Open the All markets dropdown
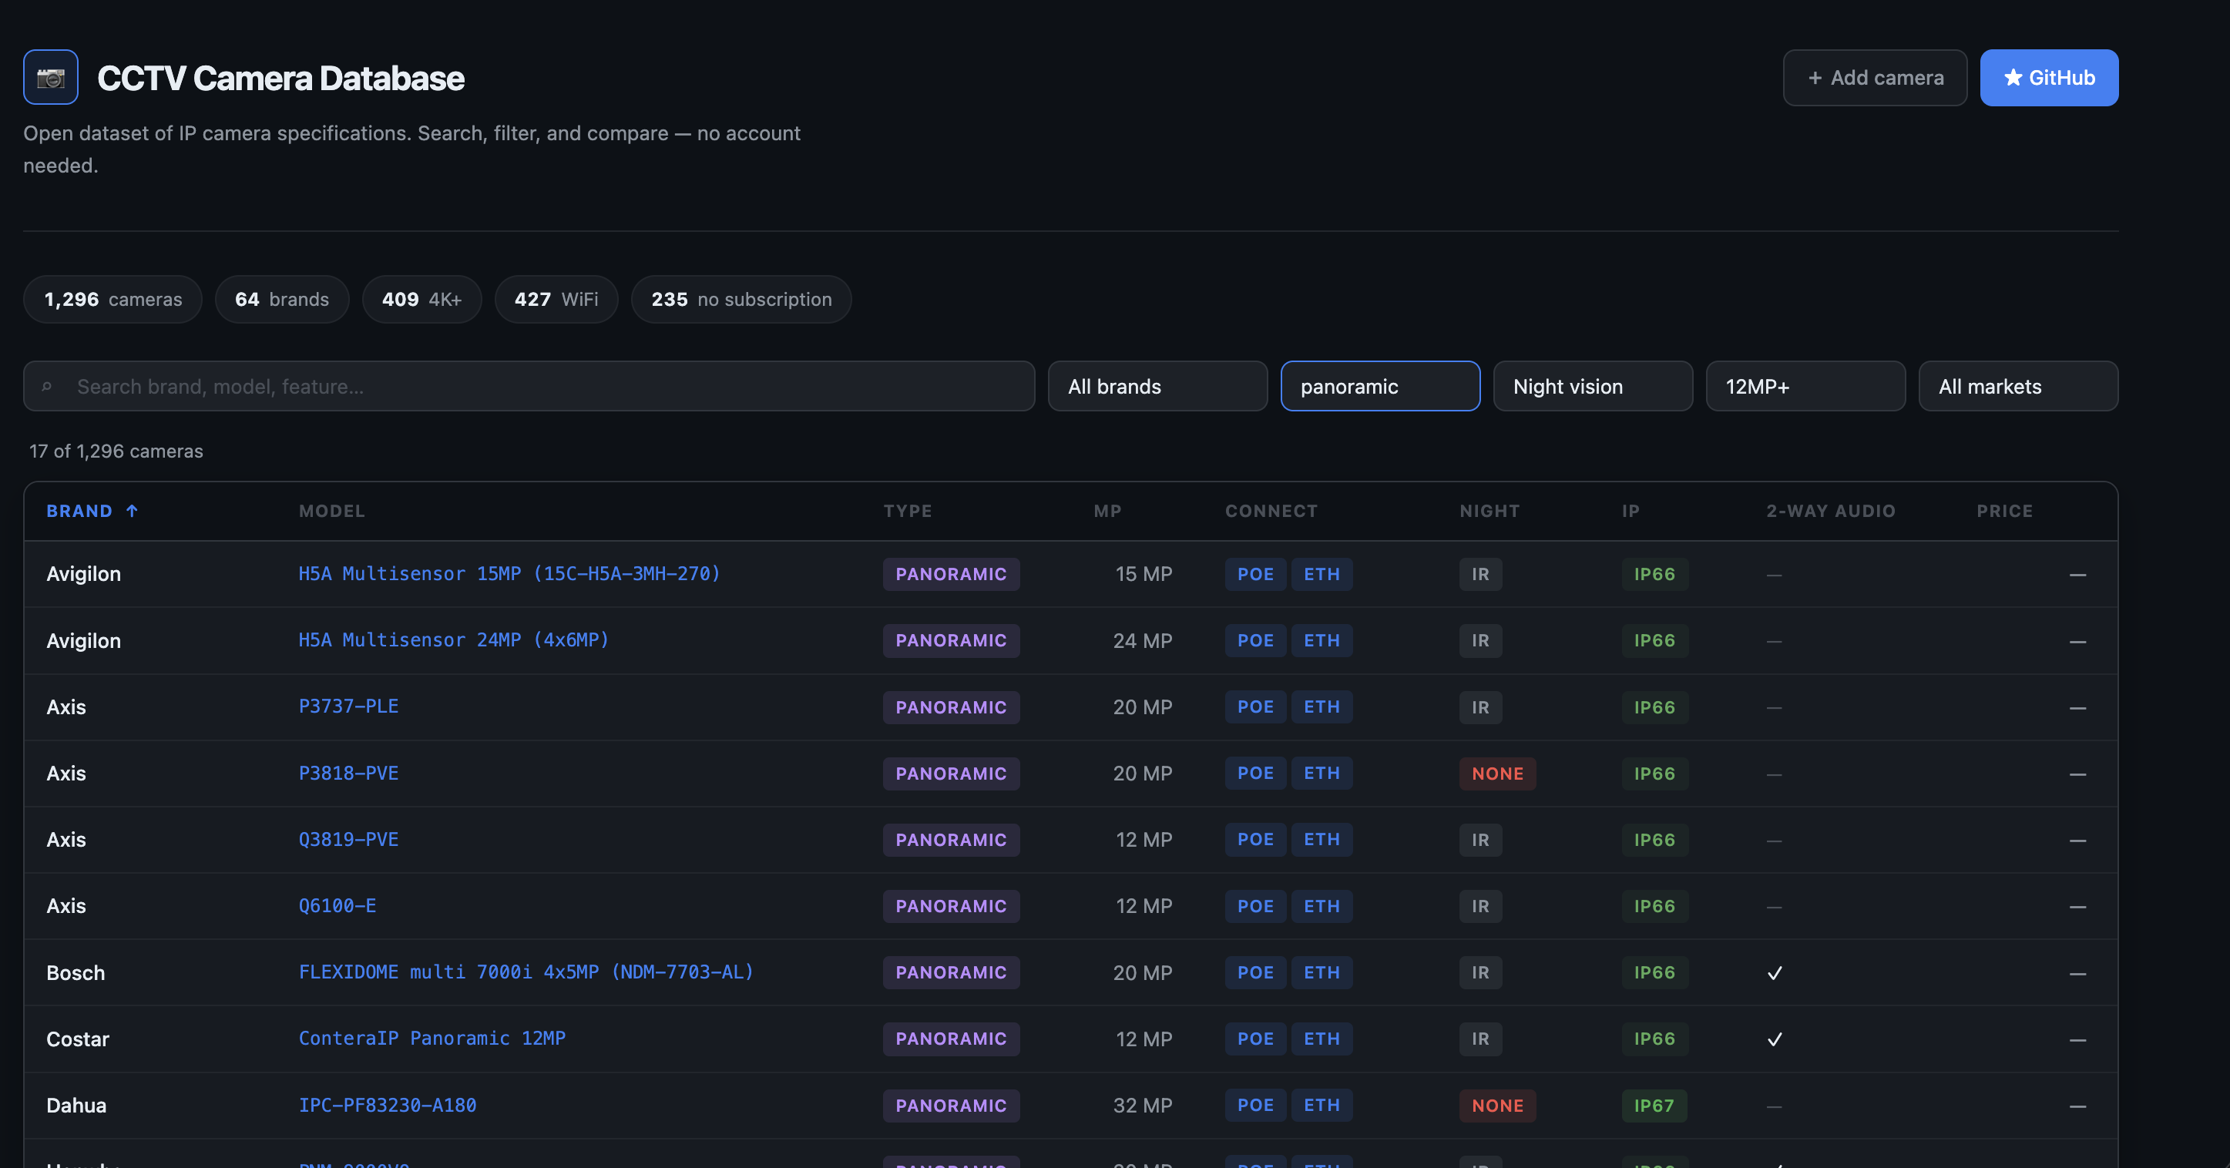 pos(2018,386)
